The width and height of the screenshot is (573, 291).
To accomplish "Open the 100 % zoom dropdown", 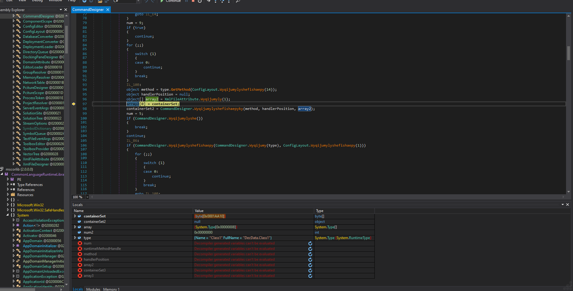I will (87, 197).
